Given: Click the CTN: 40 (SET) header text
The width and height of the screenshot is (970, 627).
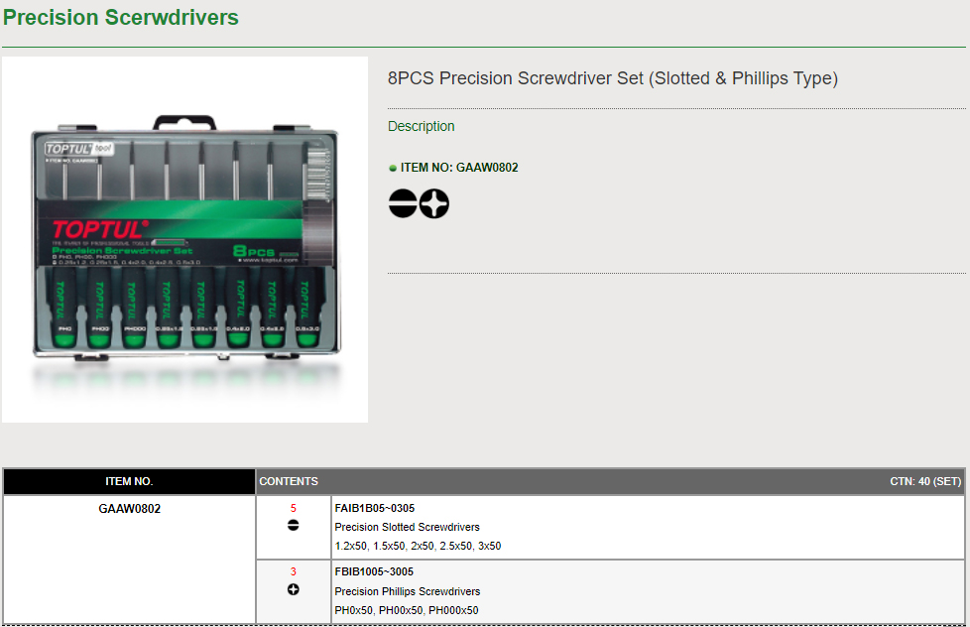Looking at the screenshot, I should tap(925, 481).
